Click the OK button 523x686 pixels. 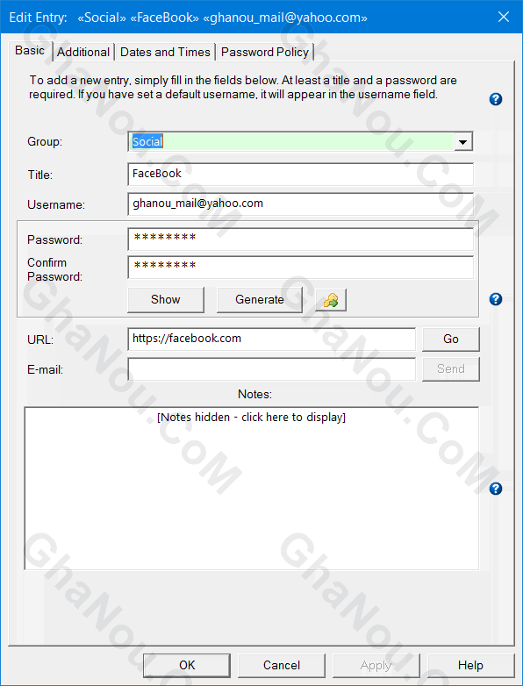(187, 666)
